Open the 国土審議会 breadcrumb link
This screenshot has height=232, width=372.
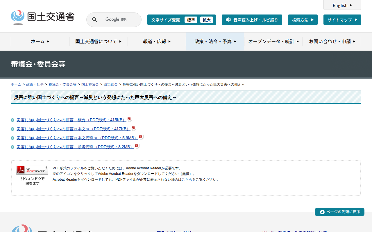tap(90, 84)
